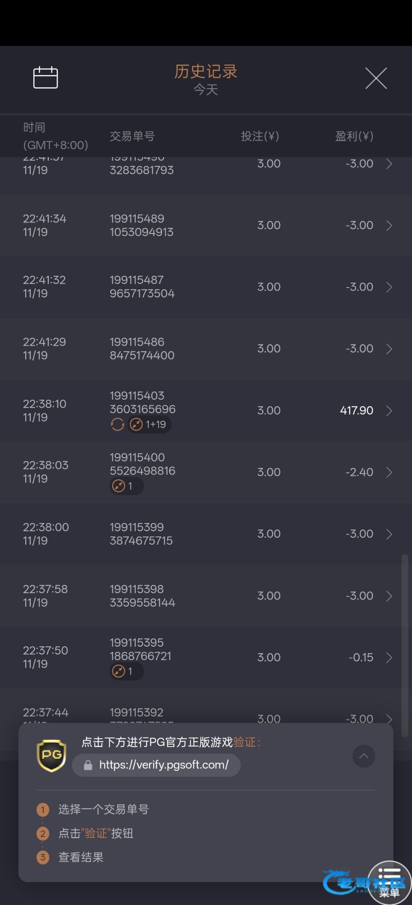Viewport: 412px width, 905px height.
Task: Click the respin circular arrows icon
Action: 117,425
